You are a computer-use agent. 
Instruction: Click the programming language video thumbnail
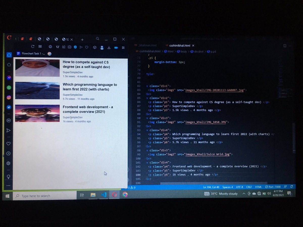point(37,90)
